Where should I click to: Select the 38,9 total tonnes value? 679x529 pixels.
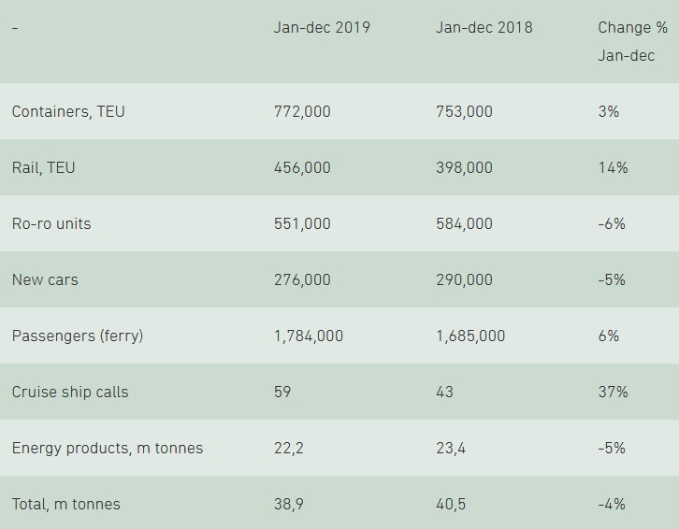coord(288,504)
